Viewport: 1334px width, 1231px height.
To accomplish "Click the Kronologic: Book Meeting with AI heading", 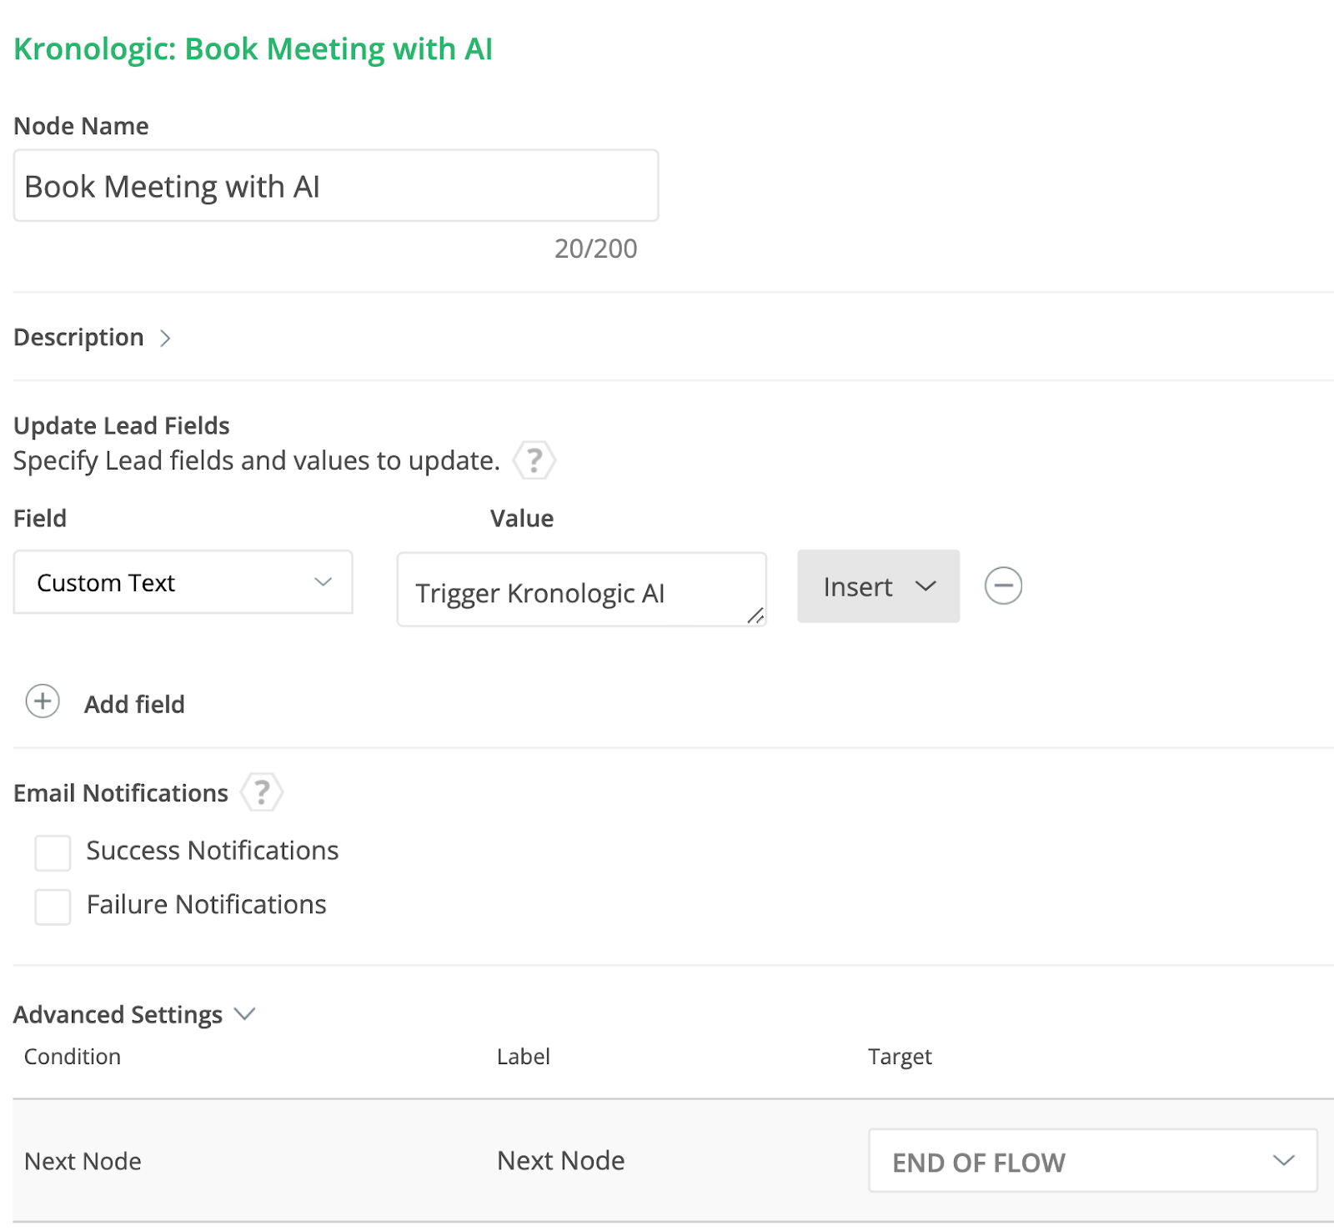I will click(253, 49).
